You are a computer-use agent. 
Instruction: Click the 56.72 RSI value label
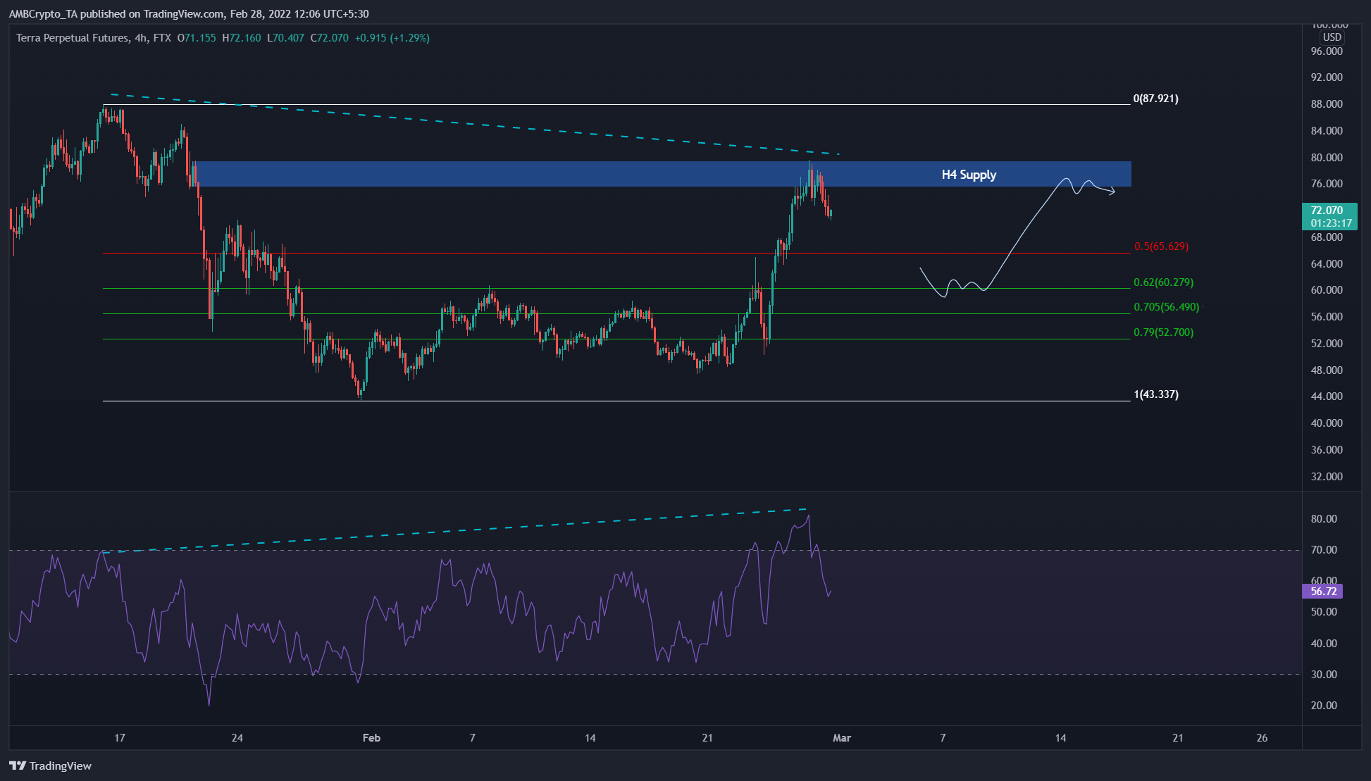point(1323,592)
